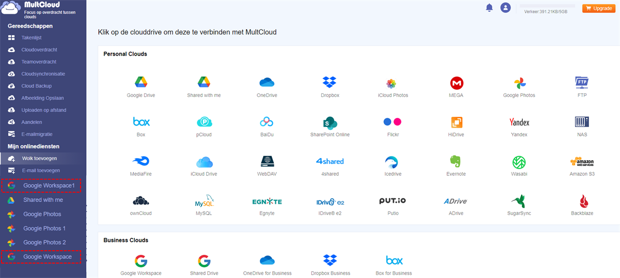Viewport: 620px width, 278px height.
Task: Select Wolk toevoegen in sidebar
Action: [43, 158]
